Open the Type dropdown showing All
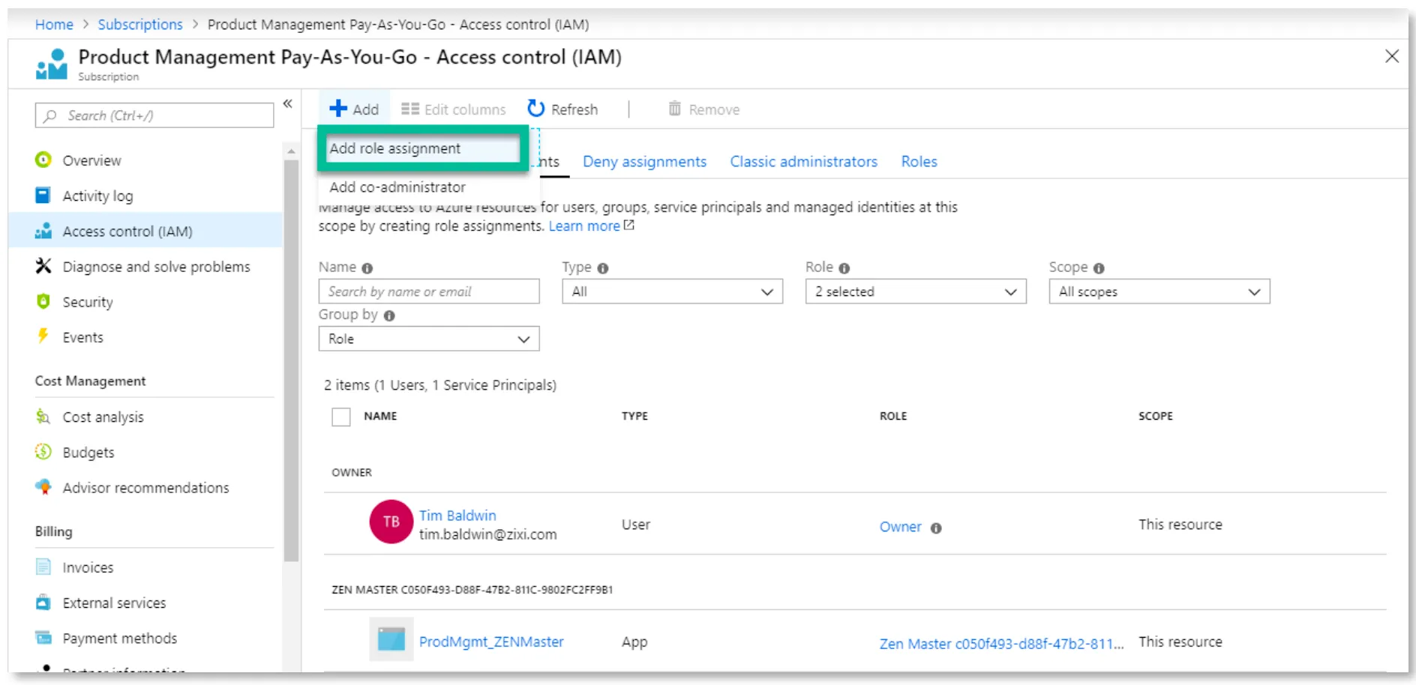This screenshot has width=1416, height=685. [672, 292]
